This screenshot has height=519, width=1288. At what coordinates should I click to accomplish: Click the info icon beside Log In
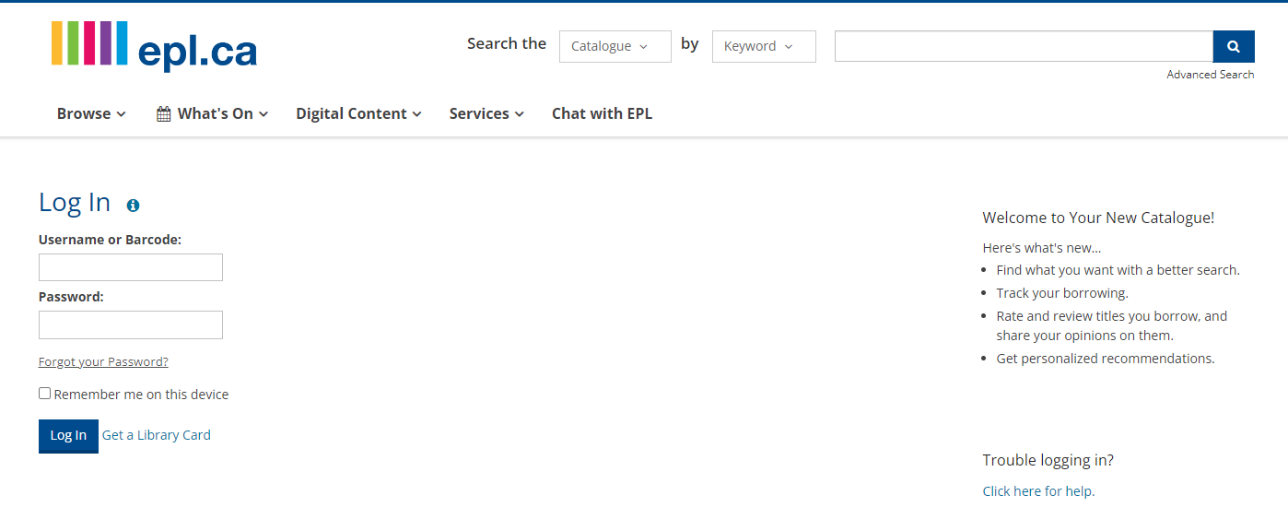133,206
